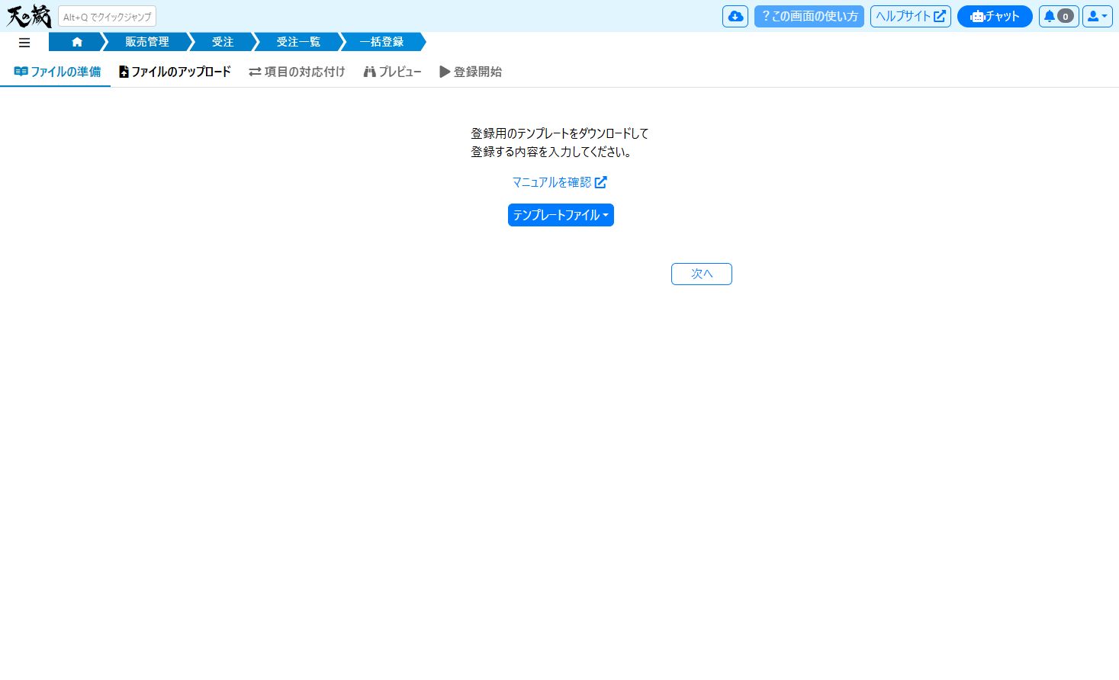Expand the user account dropdown
The width and height of the screenshot is (1119, 680).
[1098, 16]
